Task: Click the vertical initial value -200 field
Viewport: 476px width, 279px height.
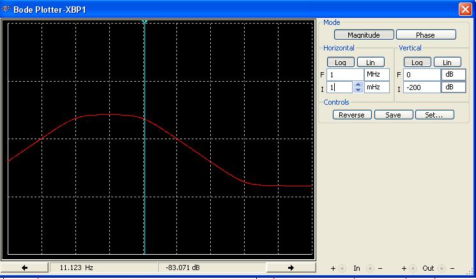Action: pos(422,87)
